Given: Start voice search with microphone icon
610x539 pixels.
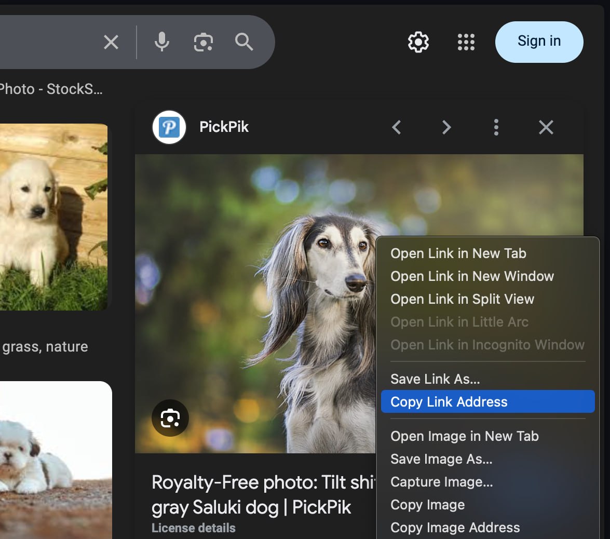Looking at the screenshot, I should 162,42.
